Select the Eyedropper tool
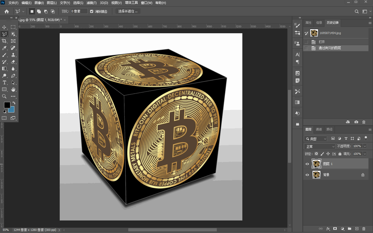 [4, 48]
